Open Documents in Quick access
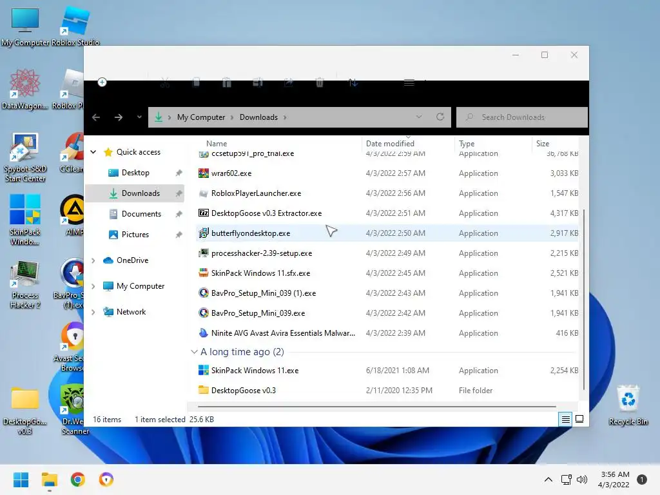660x495 pixels. (x=135, y=214)
